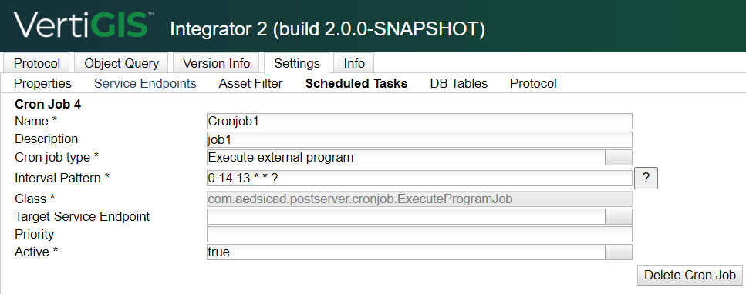Open the Protocol main tab
The width and height of the screenshot is (746, 294).
[36, 63]
